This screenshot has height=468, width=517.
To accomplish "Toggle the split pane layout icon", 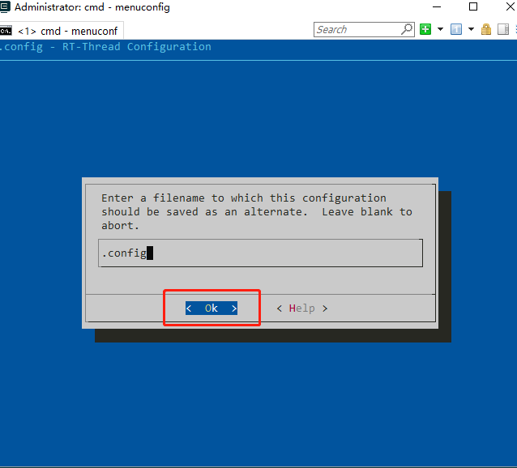I will coord(503,29).
